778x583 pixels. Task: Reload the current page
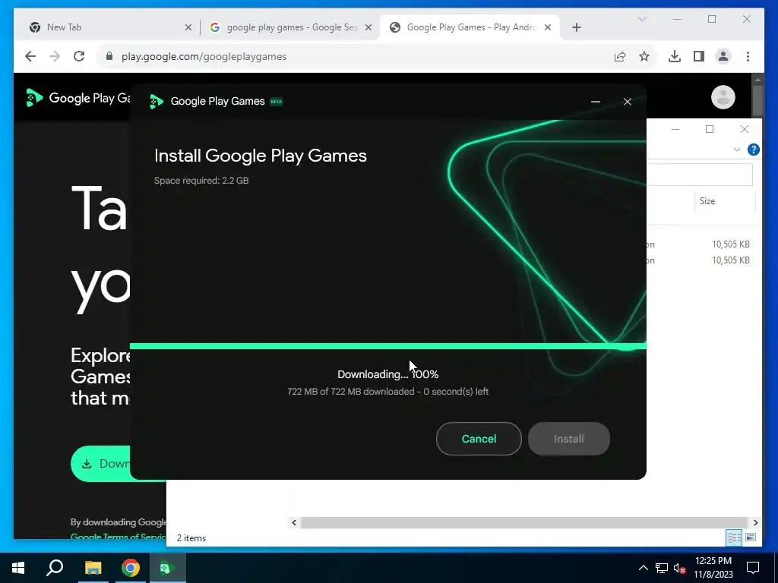[x=79, y=56]
